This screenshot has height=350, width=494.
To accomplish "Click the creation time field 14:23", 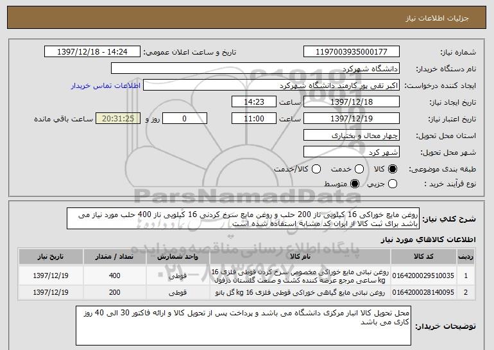I will pos(254,102).
